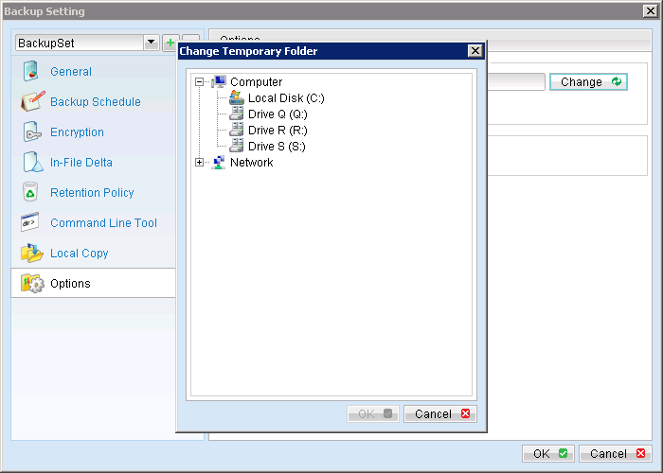Click the General settings icon
Screen dimensions: 663x473
(x=33, y=72)
